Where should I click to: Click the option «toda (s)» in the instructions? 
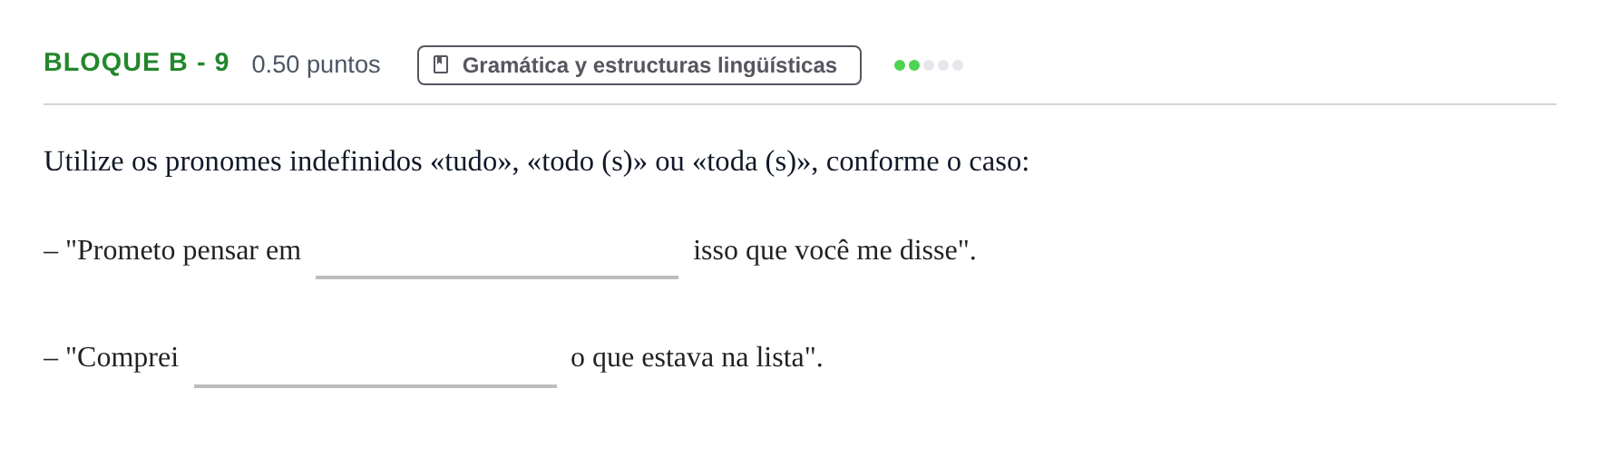click(x=751, y=161)
